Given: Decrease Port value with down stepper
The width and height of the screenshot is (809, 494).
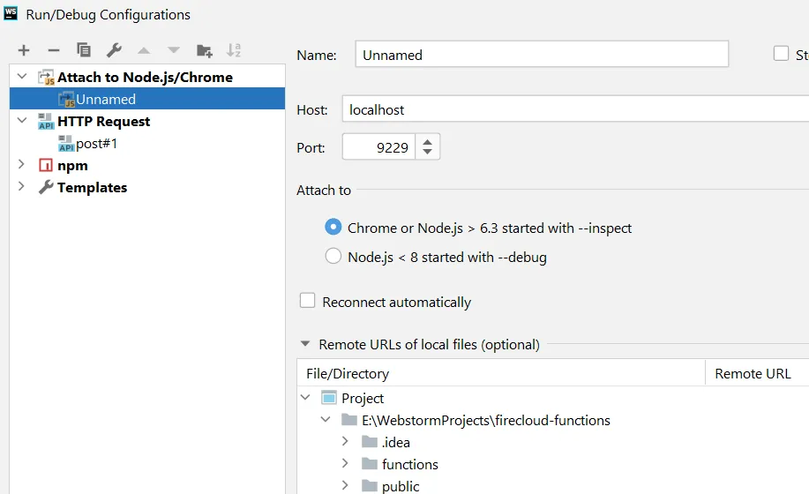Looking at the screenshot, I should [x=428, y=153].
